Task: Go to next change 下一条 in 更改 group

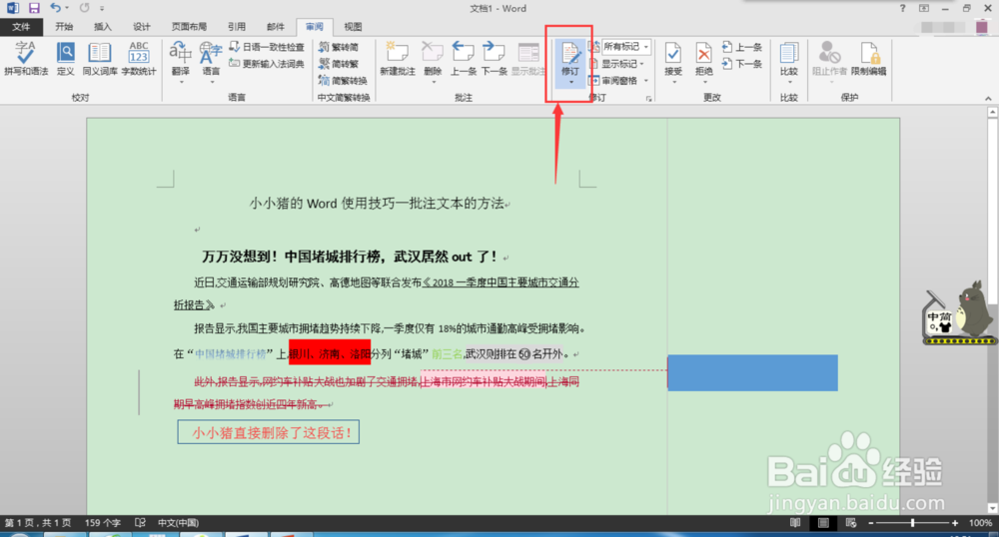Action: click(741, 64)
